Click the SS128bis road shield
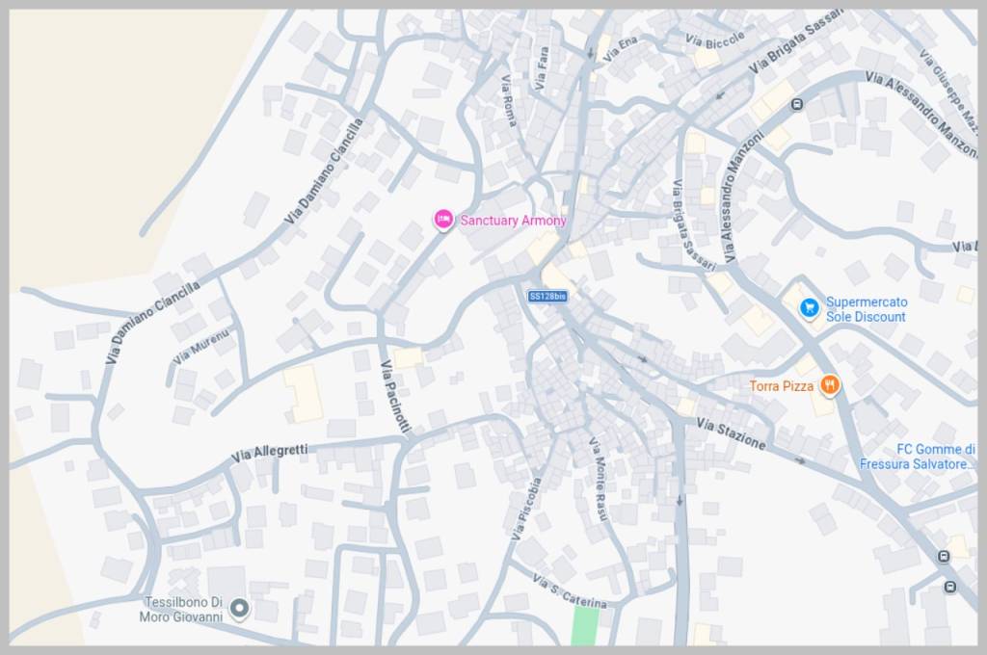The width and height of the screenshot is (987, 655). [547, 297]
